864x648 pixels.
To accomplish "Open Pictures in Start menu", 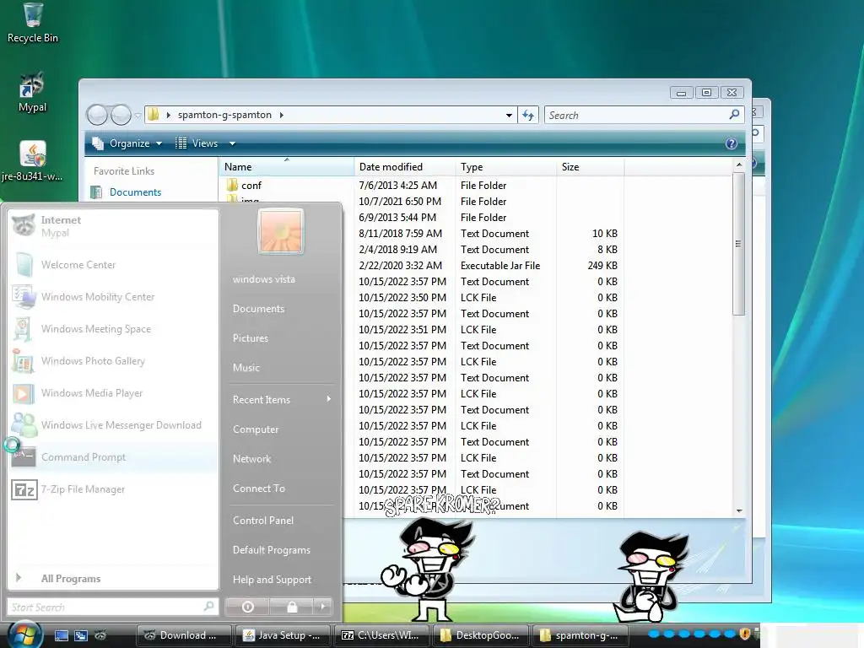I will click(250, 338).
